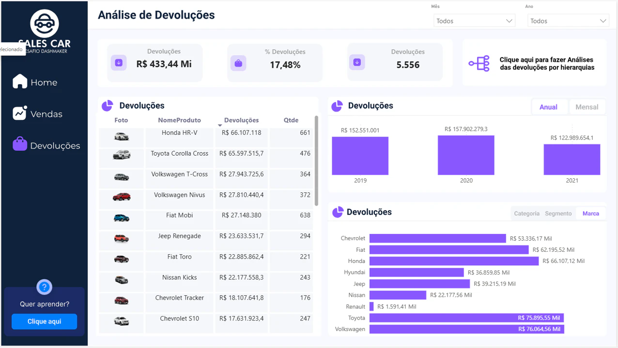
Task: Open the Ano dropdown filter
Action: (x=568, y=21)
